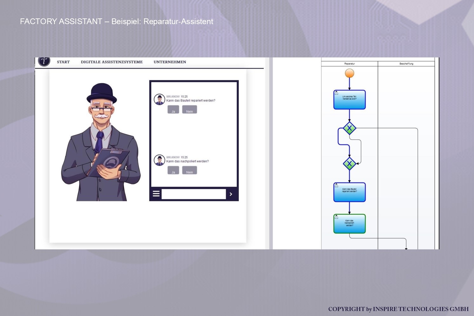
Task: Select the orange start event circle
Action: (349, 73)
